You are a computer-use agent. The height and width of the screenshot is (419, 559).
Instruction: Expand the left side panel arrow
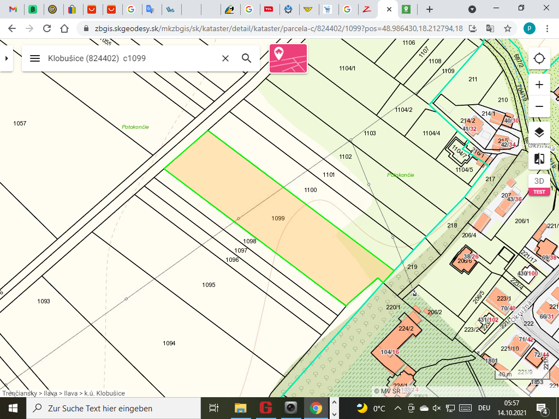click(x=6, y=58)
